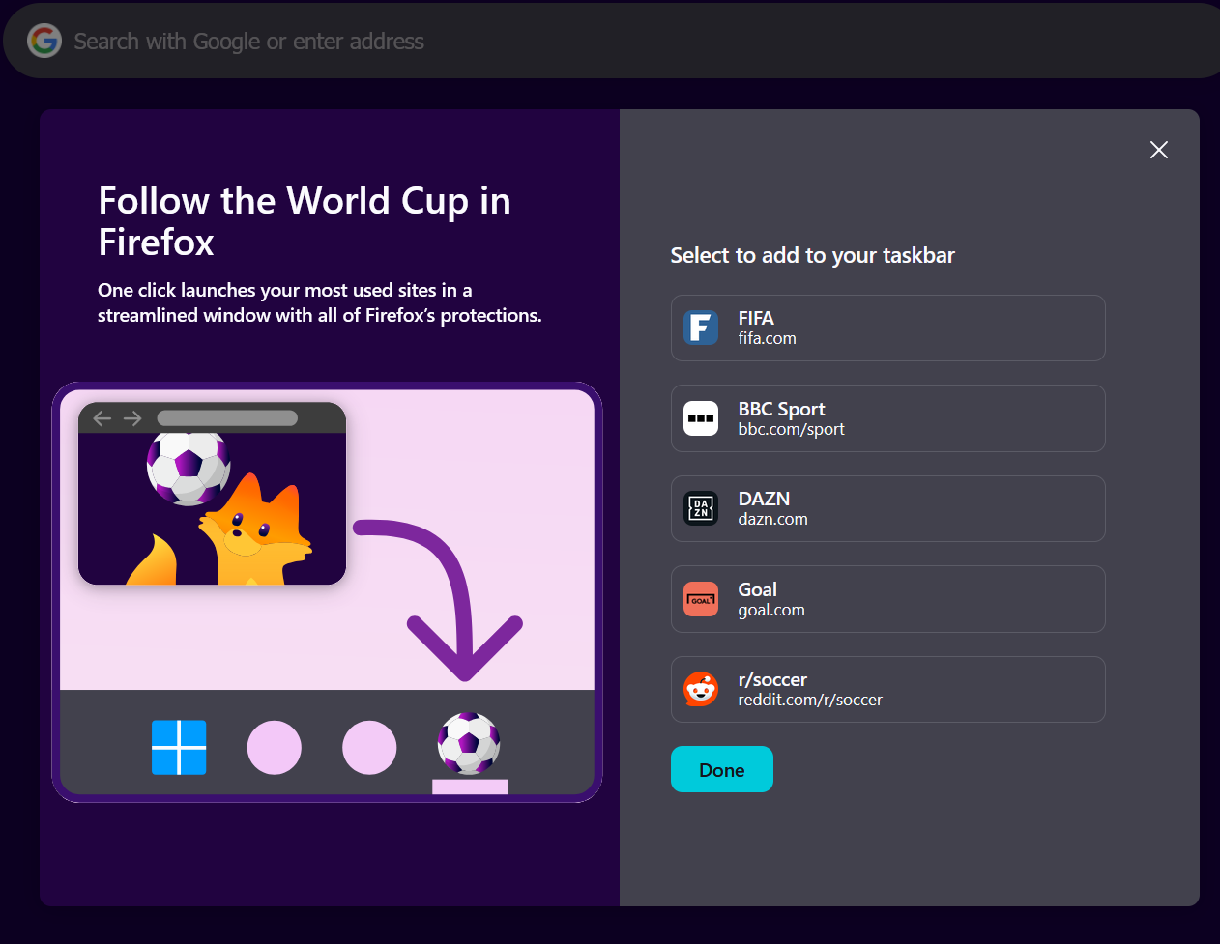Select the Goal goal.com option
Viewport: 1220px width, 944px height.
[887, 599]
